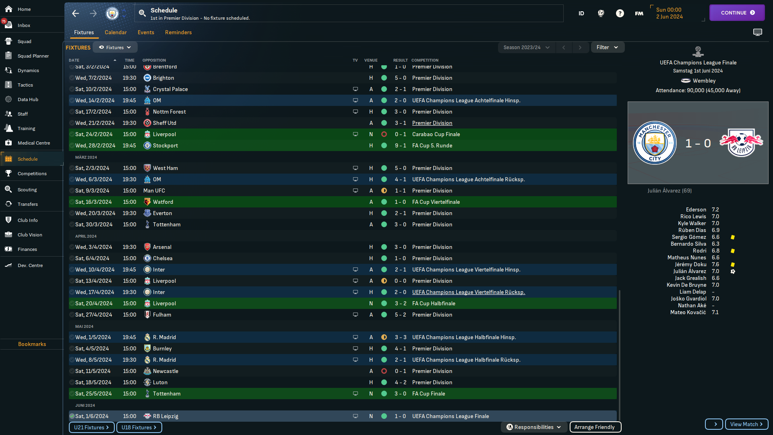Viewport: 773px width, 435px height.
Task: Open the Tactics board icon
Action: click(x=8, y=85)
